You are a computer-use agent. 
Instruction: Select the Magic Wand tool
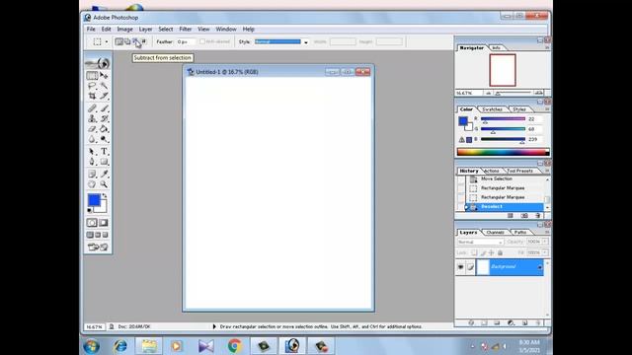coord(104,86)
